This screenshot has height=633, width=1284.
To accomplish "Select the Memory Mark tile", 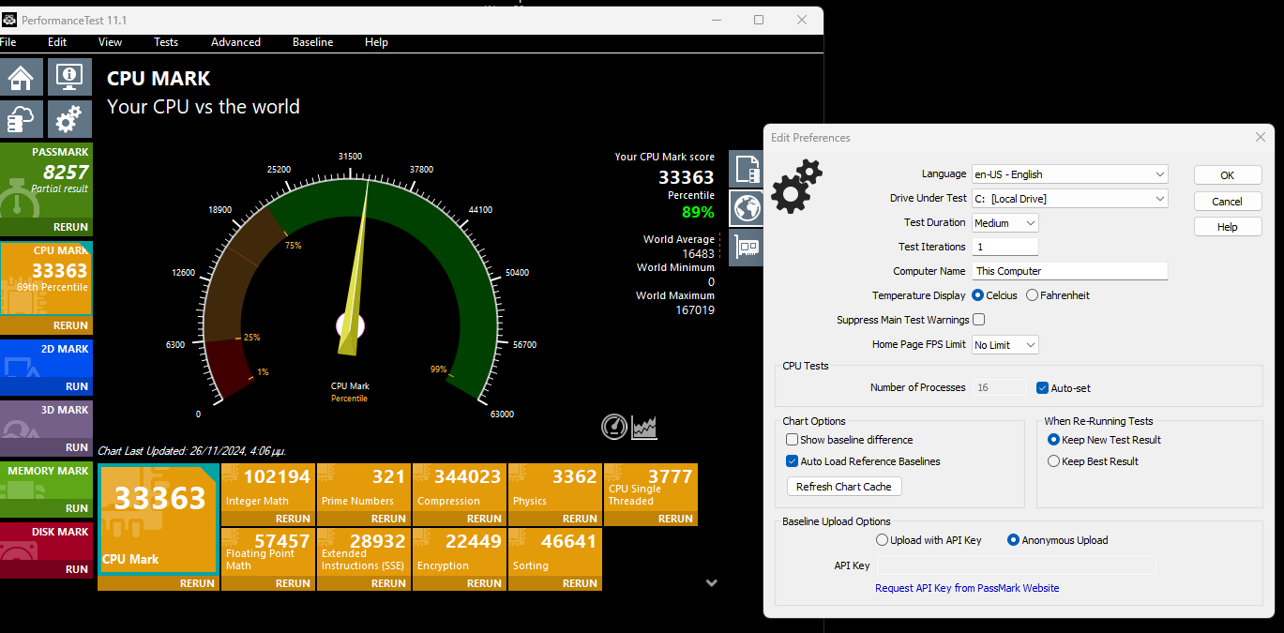I will click(x=46, y=481).
